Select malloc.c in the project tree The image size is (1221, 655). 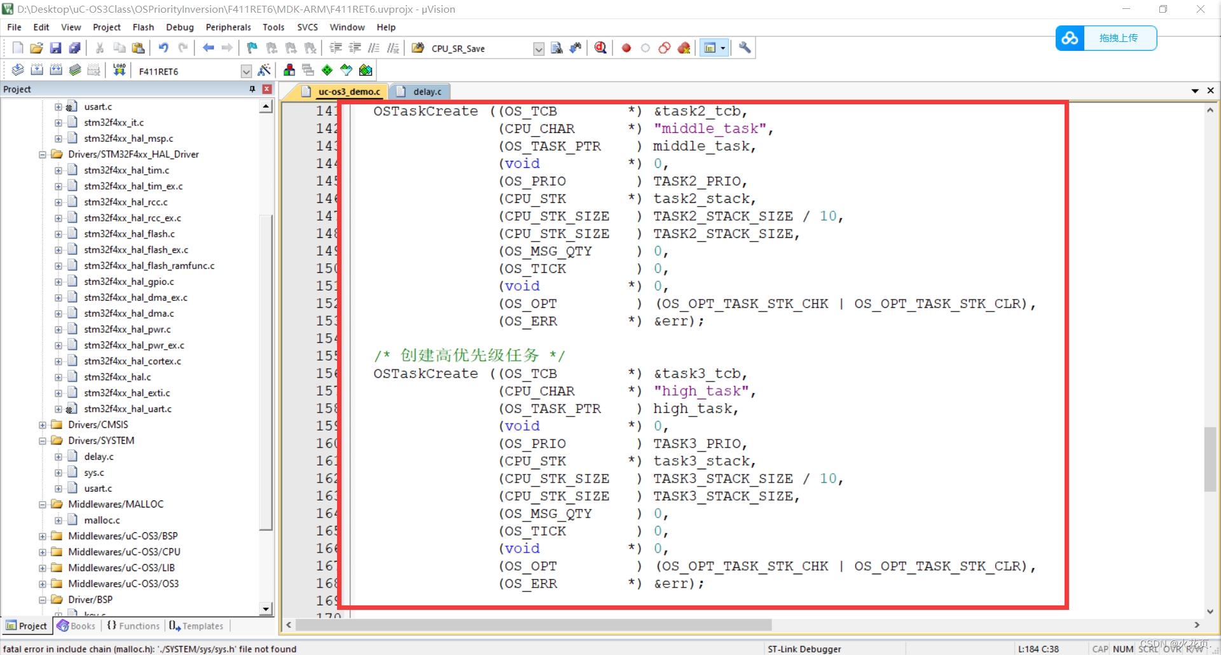click(x=102, y=520)
